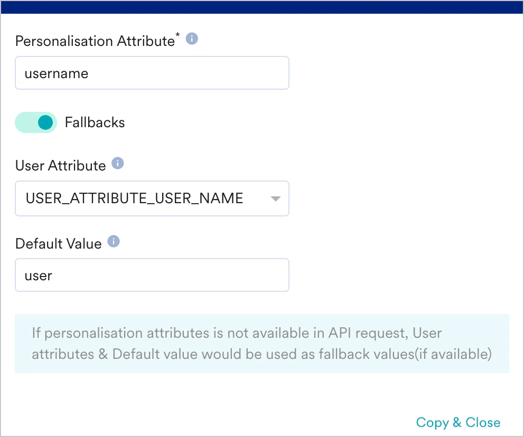Viewport: 524px width, 437px height.
Task: Select the Personalisation Attribute label
Action: 94,41
